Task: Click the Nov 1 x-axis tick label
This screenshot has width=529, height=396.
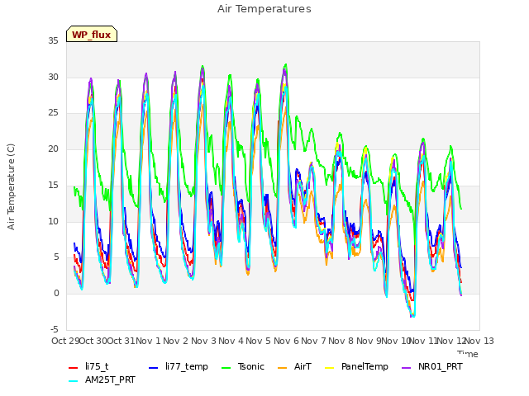Action: [148, 341]
